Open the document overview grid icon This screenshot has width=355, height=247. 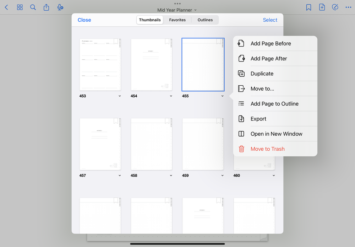coord(20,7)
